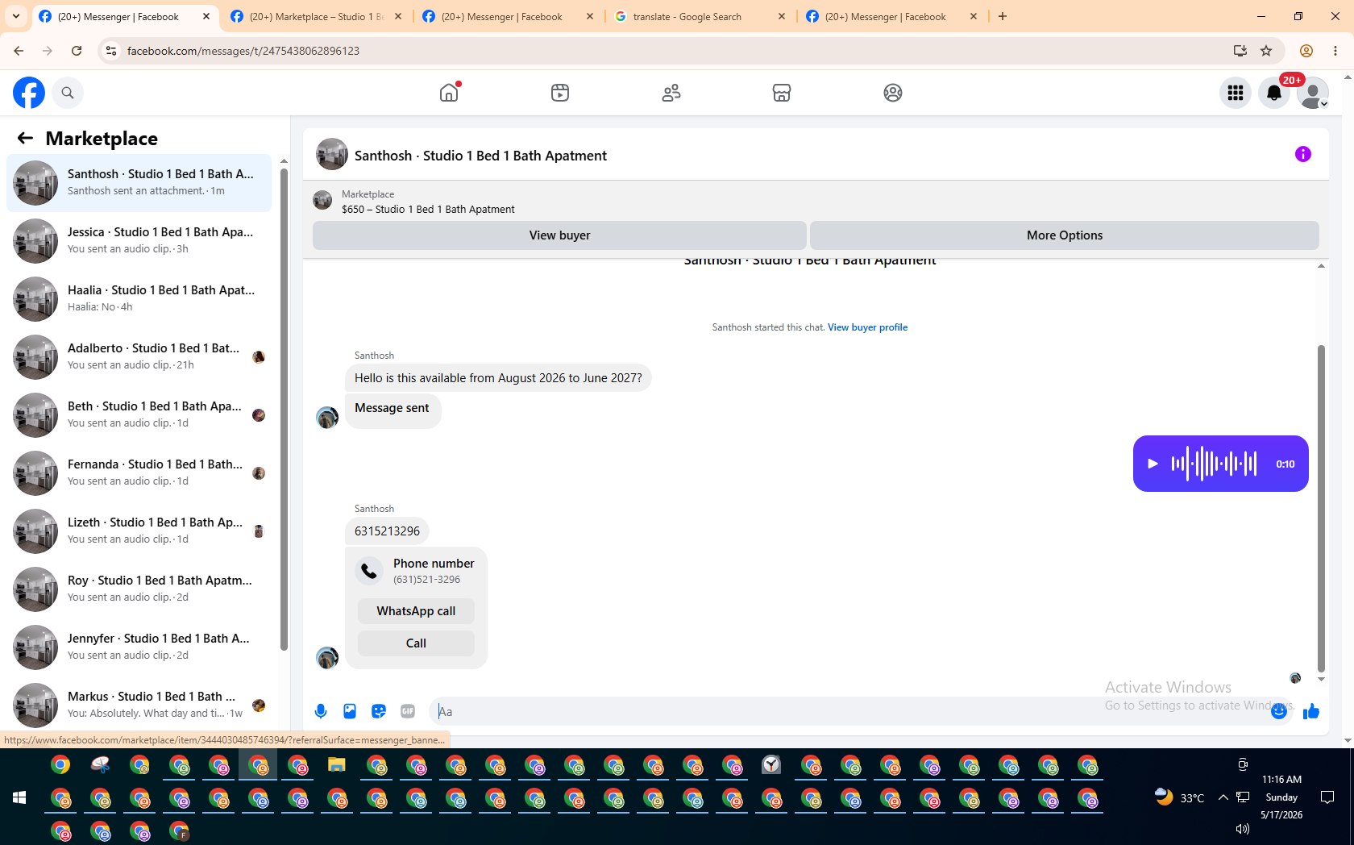This screenshot has width=1354, height=845.
Task: Open the emoji picker
Action: pos(1279,711)
